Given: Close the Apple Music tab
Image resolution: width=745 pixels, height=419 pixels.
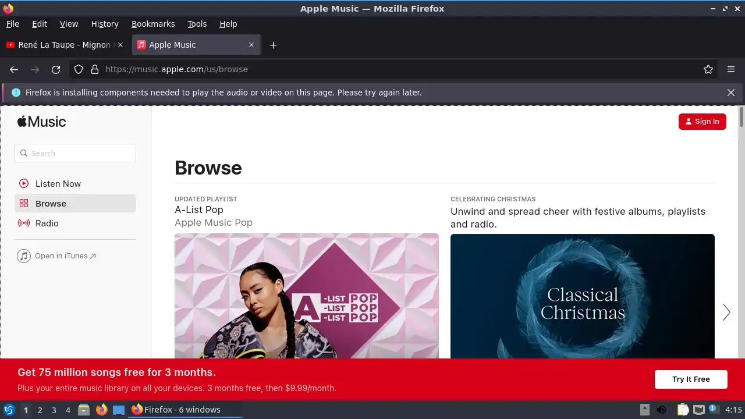Looking at the screenshot, I should tap(251, 45).
